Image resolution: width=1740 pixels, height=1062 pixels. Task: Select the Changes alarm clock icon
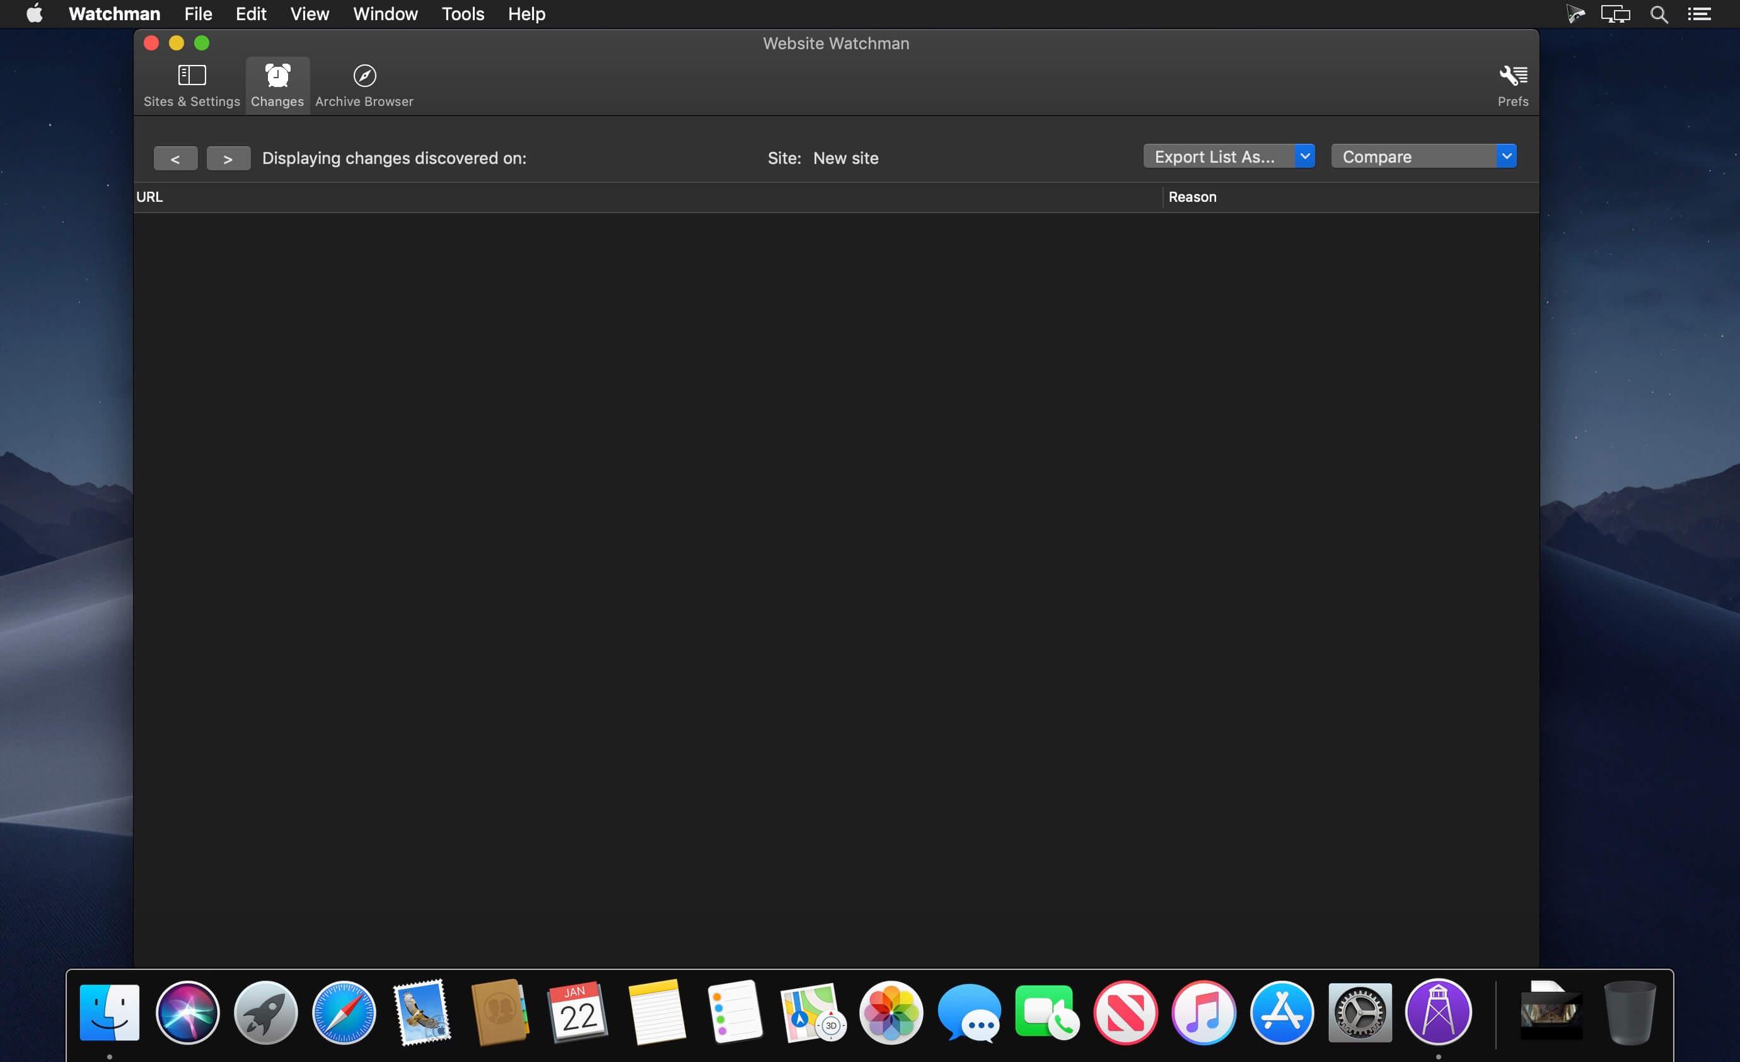pyautogui.click(x=277, y=76)
